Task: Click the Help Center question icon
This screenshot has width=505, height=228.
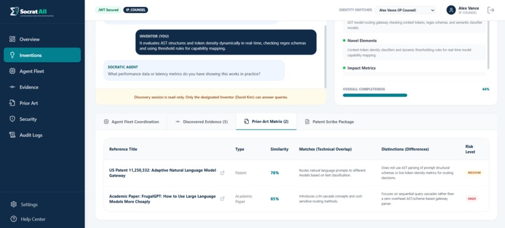Action: 14,219
